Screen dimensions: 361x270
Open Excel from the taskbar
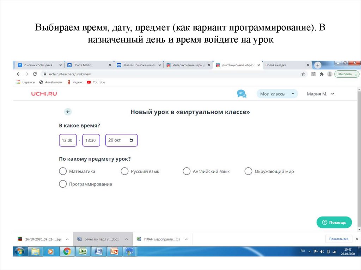pyautogui.click(x=83, y=252)
